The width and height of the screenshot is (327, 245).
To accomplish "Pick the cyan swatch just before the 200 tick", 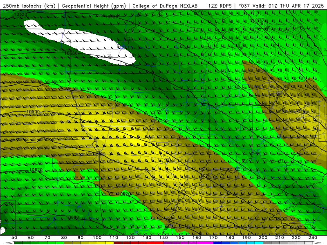I will click(x=259, y=243).
